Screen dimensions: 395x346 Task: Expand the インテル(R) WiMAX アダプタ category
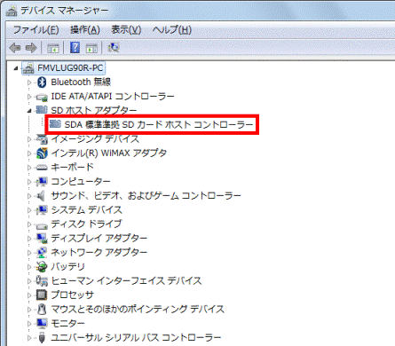pyautogui.click(x=29, y=153)
